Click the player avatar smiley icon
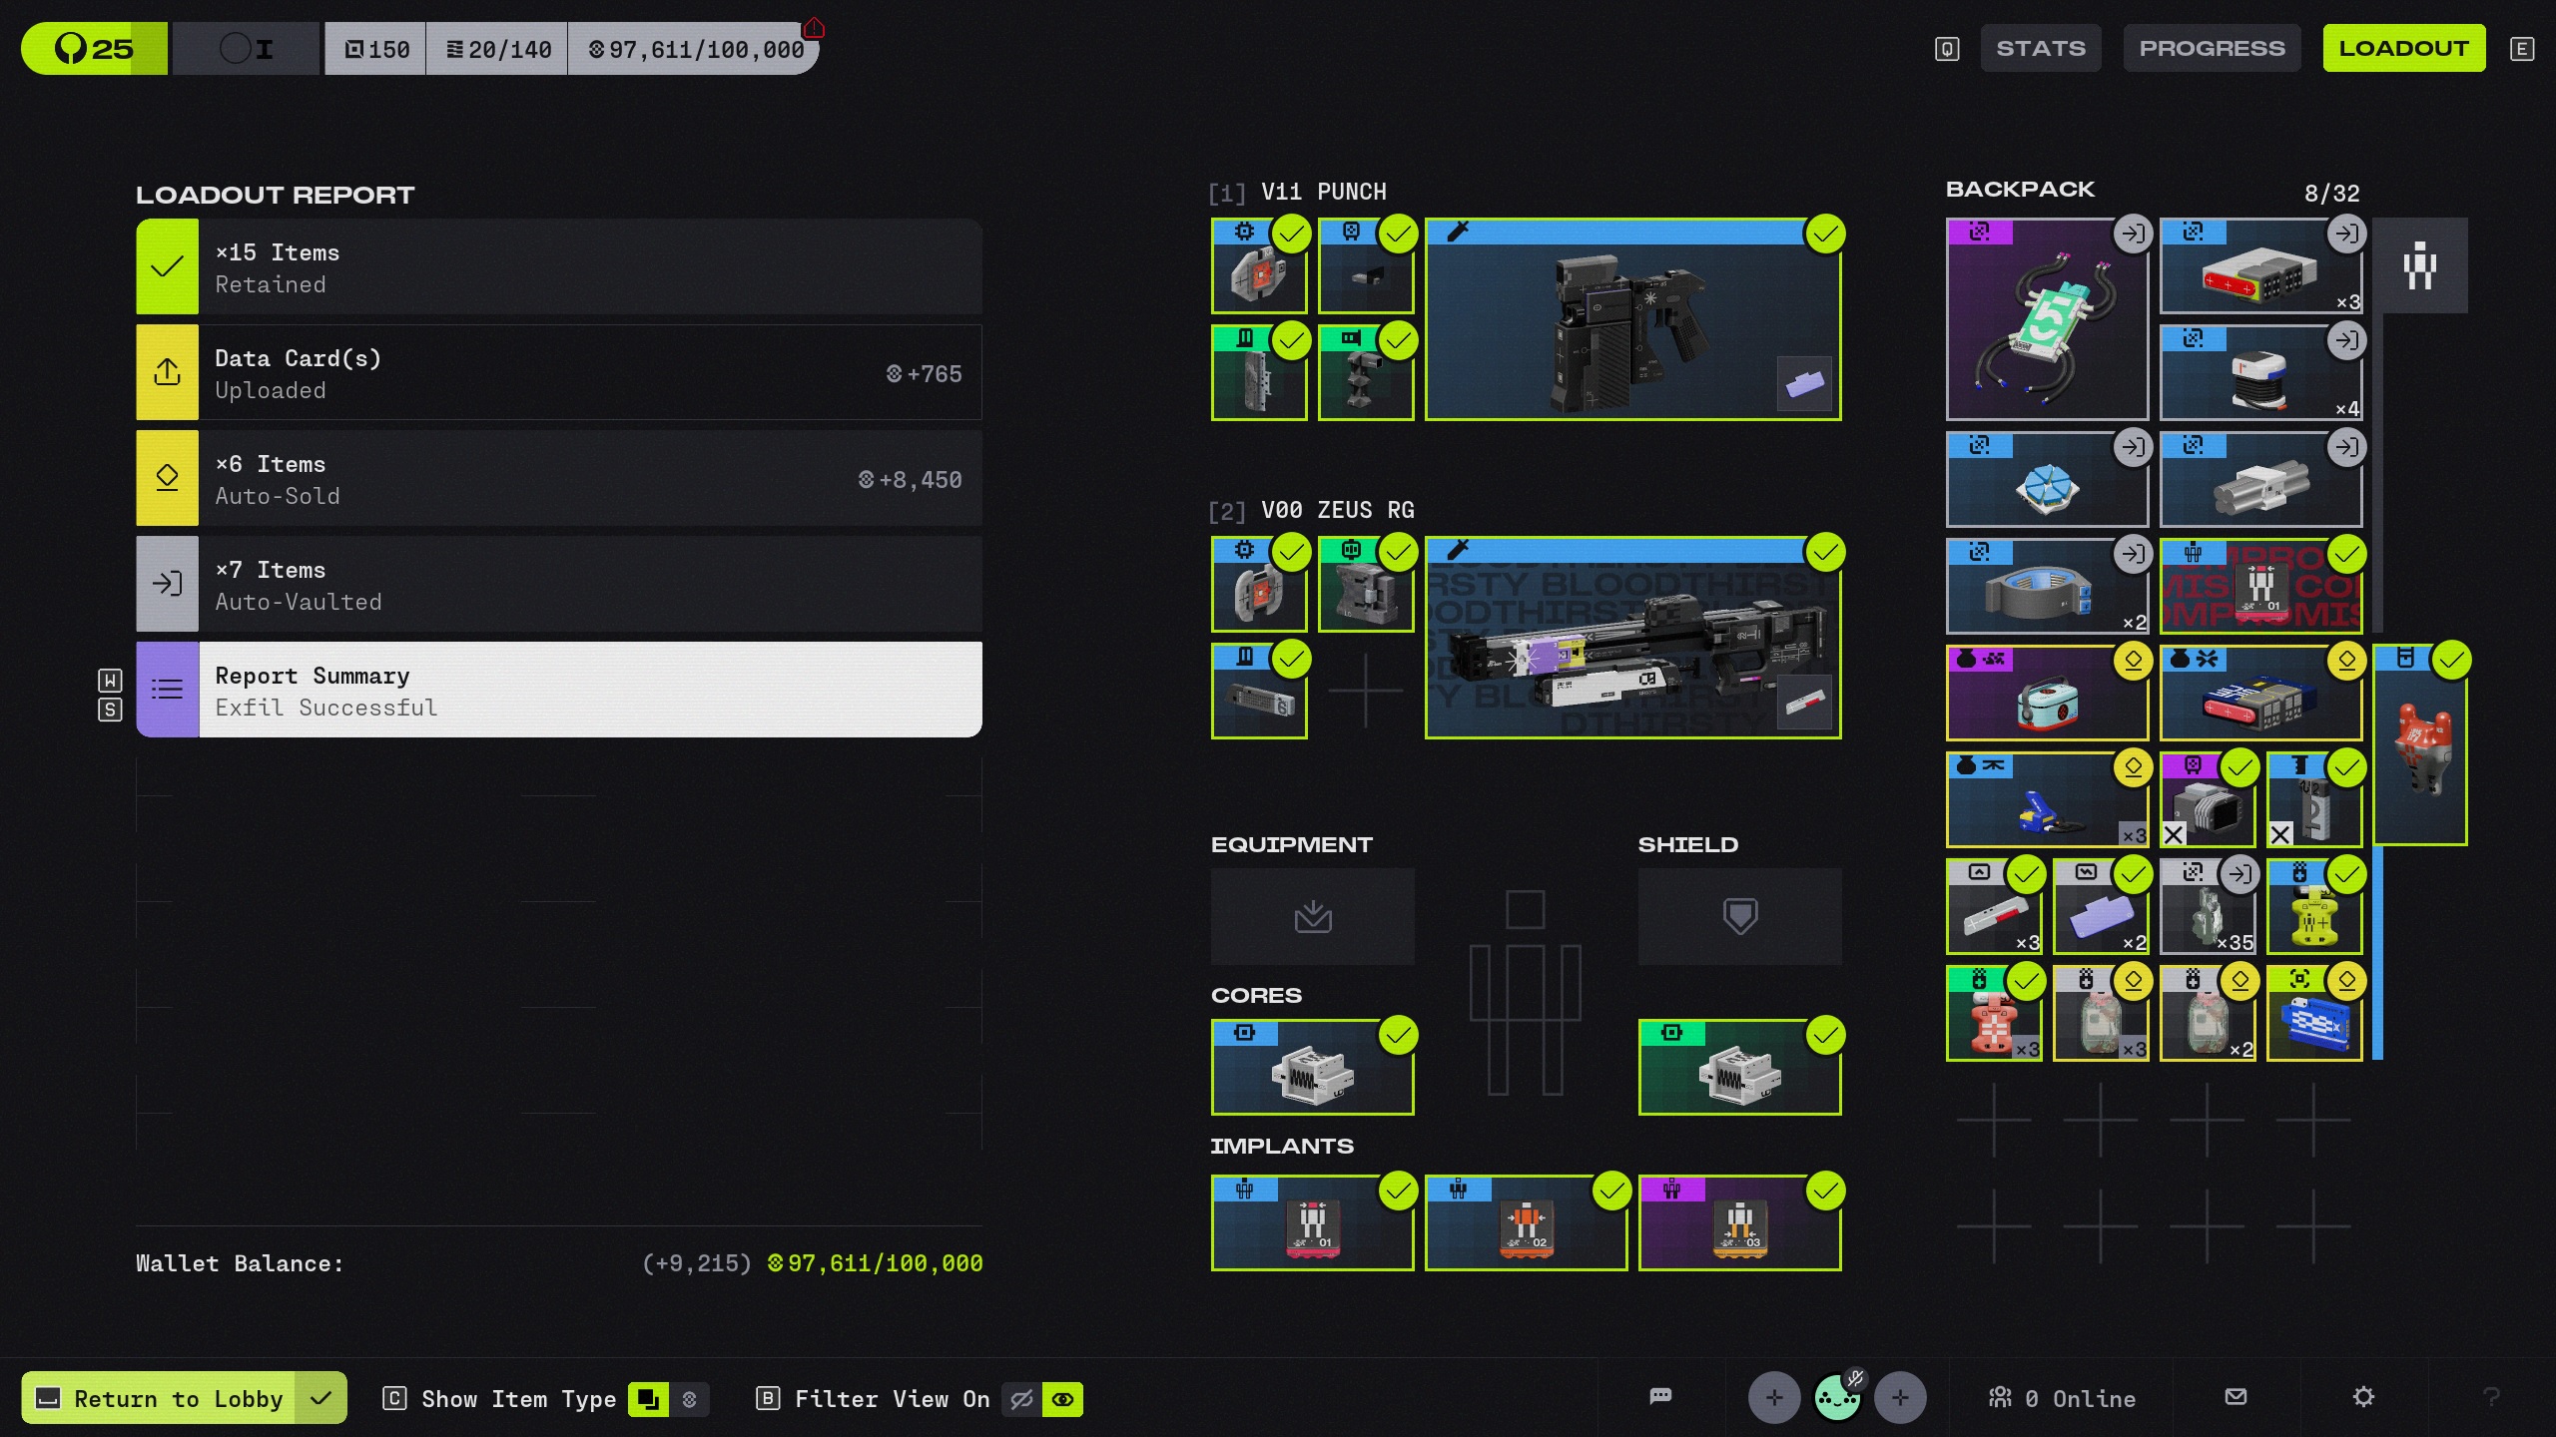 point(1837,1397)
